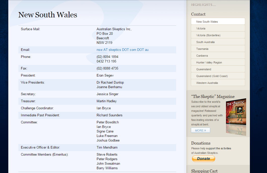Click the Donations section heading
The width and height of the screenshot is (267, 173).
[x=201, y=143]
